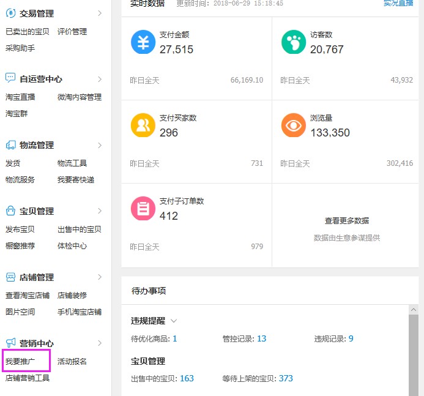The width and height of the screenshot is (424, 396).
Task: Open 橱窗推荐
Action: tap(20, 245)
